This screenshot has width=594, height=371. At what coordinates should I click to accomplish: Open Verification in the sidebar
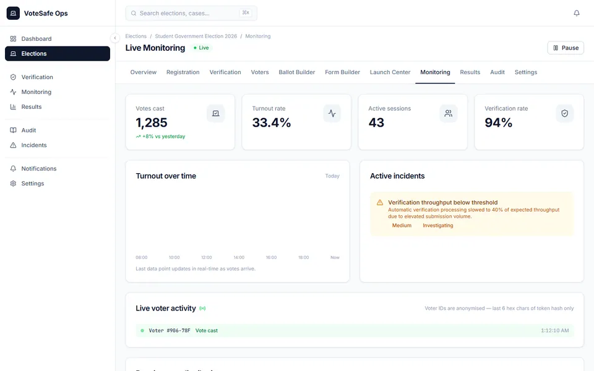58,77
